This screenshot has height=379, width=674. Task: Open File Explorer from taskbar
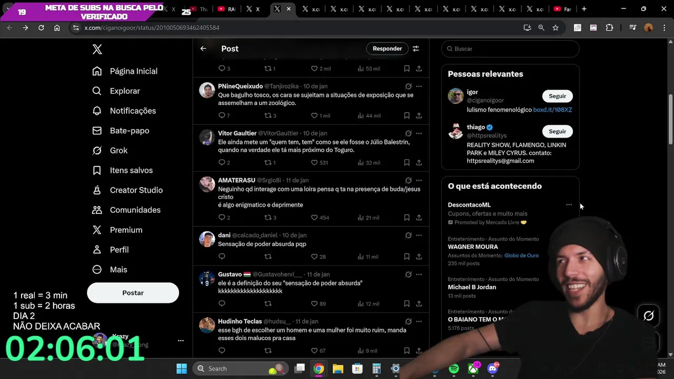[x=338, y=368]
